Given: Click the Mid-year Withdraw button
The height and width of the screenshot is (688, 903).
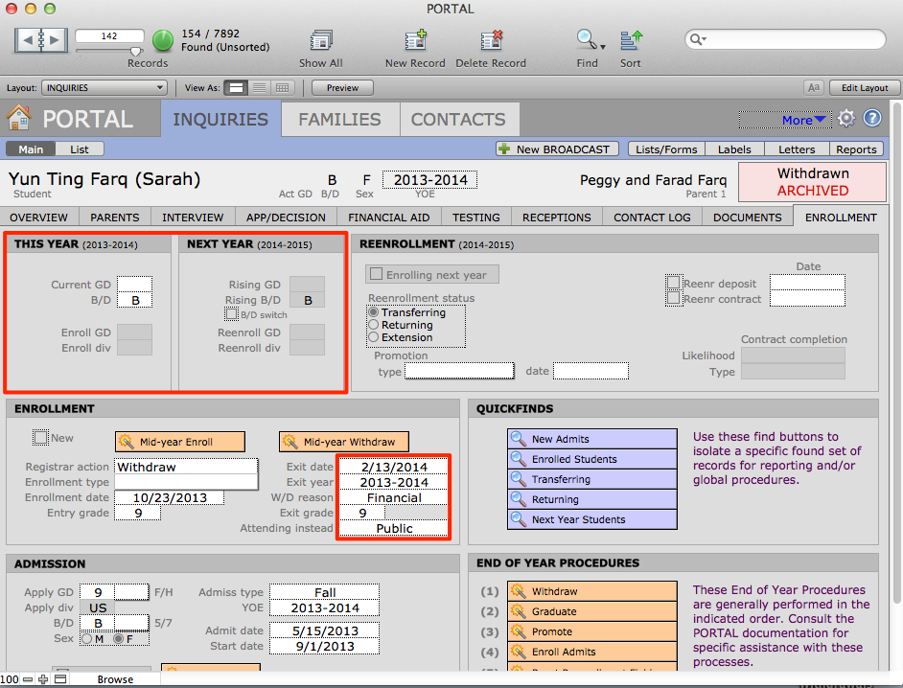Looking at the screenshot, I should [x=343, y=442].
